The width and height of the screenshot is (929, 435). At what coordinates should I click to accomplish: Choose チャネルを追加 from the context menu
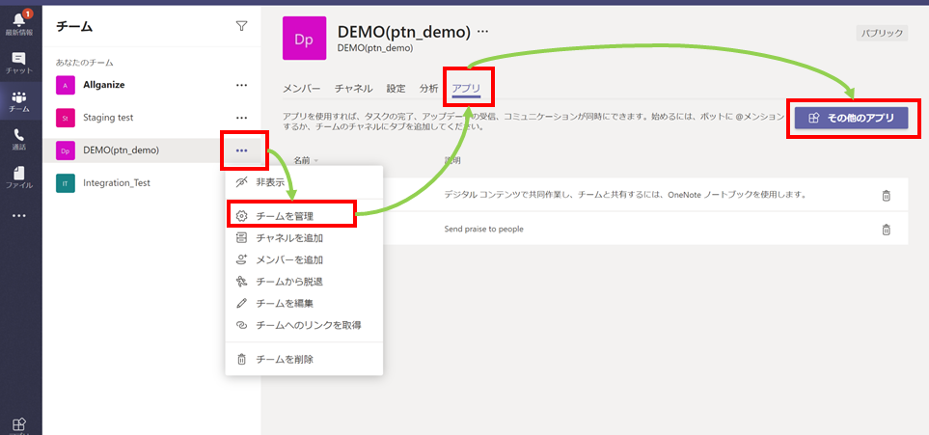pyautogui.click(x=304, y=238)
